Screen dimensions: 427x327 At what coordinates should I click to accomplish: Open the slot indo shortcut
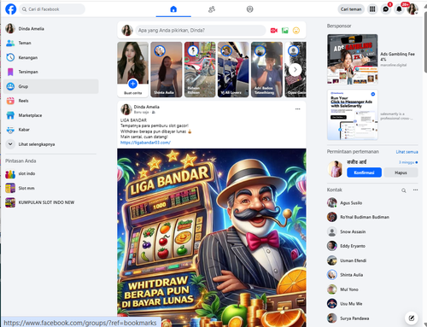point(51,173)
